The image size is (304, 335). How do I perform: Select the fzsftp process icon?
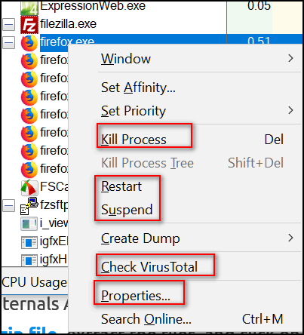point(29,206)
